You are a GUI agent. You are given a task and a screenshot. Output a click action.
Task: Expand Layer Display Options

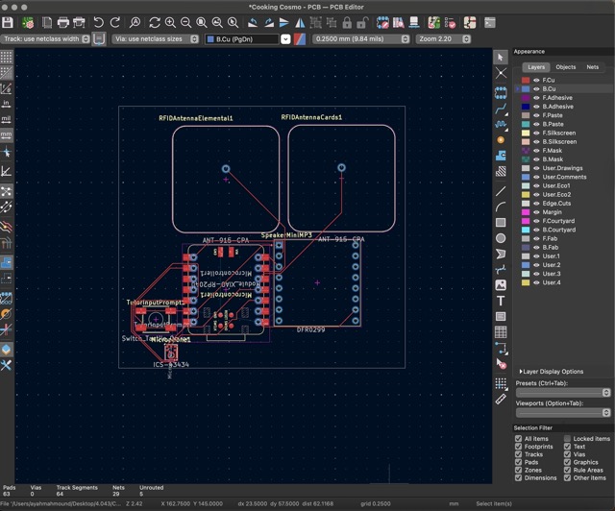pos(553,371)
